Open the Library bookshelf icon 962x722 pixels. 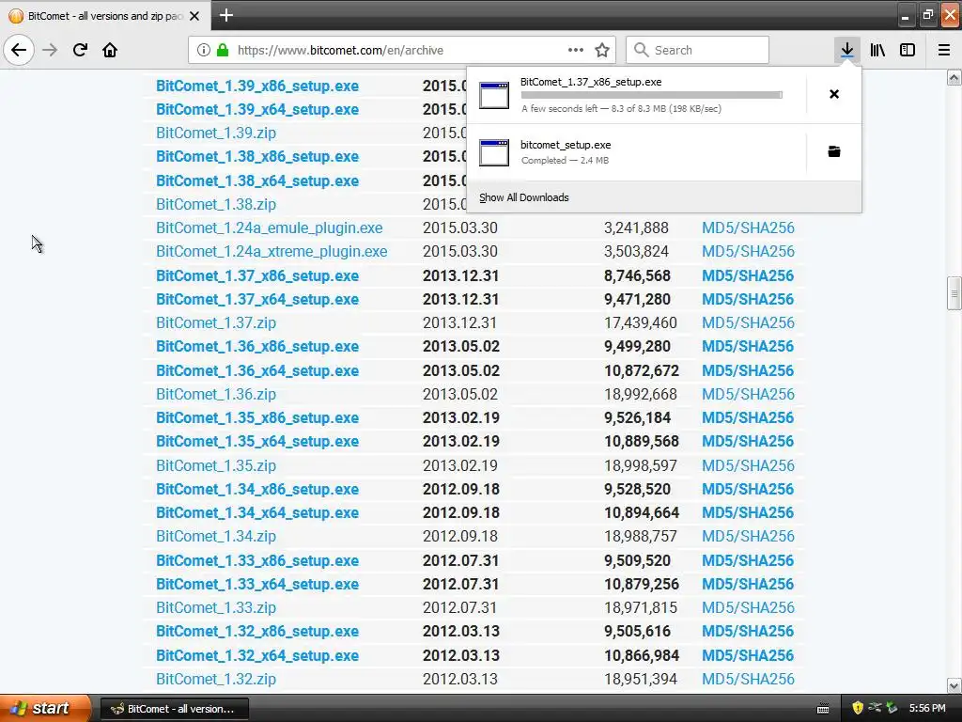pos(877,50)
